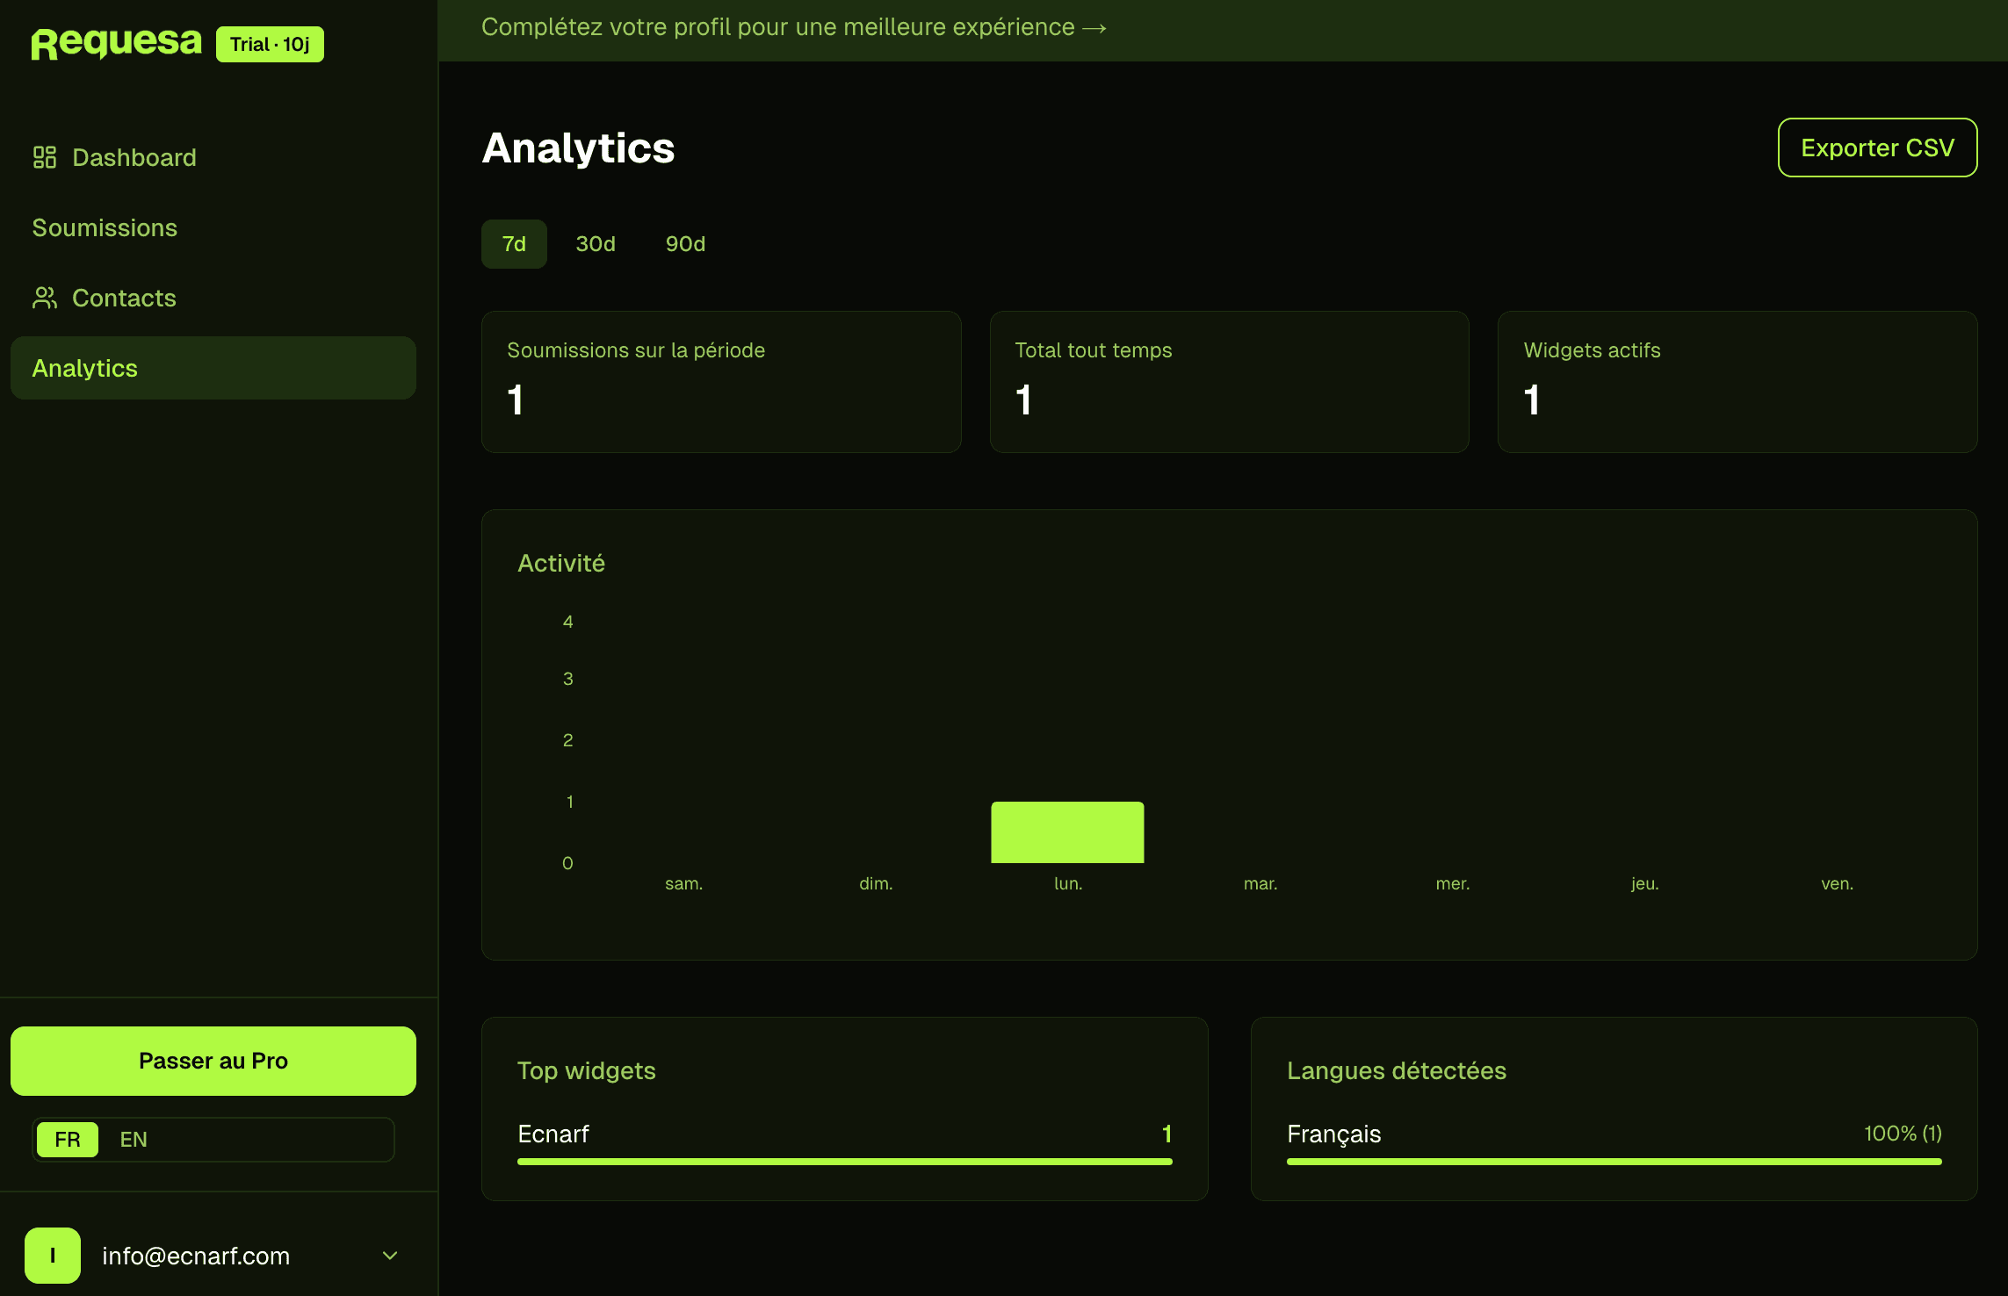Click Ecnarf widget progress bar
The height and width of the screenshot is (1296, 2008).
click(845, 1162)
